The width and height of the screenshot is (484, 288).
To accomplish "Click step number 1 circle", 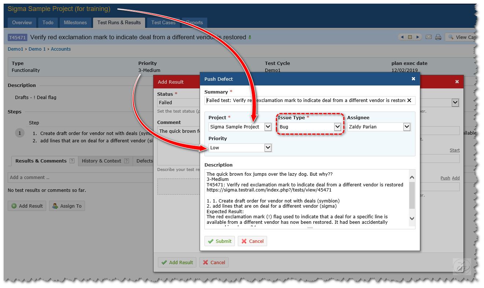I will pyautogui.click(x=20, y=133).
